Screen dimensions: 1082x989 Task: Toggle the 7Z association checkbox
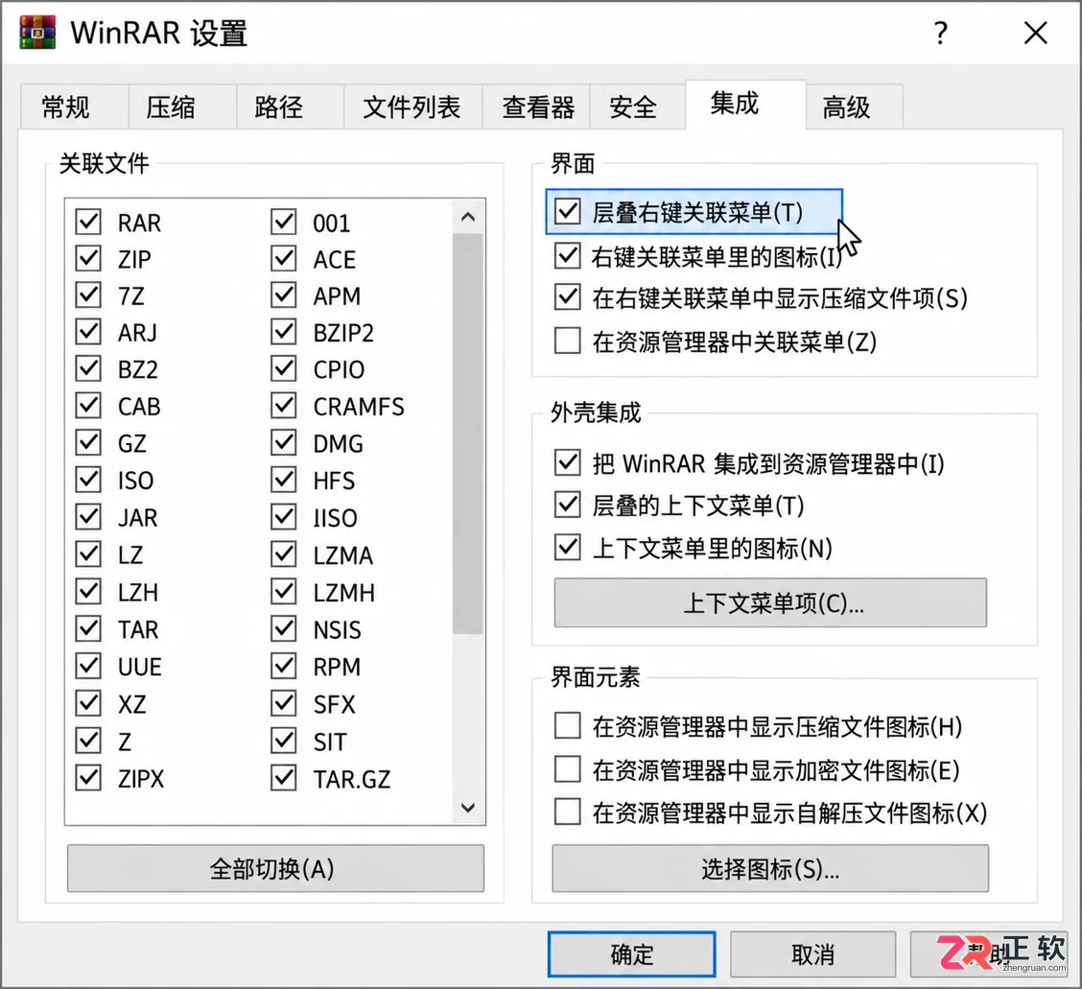coord(88,295)
